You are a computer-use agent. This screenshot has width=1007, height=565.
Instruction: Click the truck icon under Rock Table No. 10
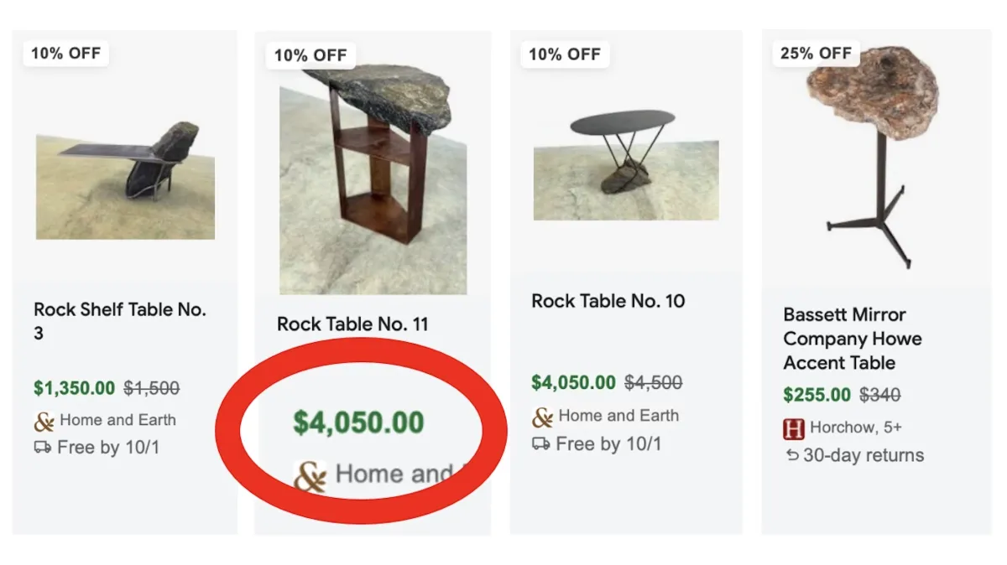pyautogui.click(x=541, y=443)
